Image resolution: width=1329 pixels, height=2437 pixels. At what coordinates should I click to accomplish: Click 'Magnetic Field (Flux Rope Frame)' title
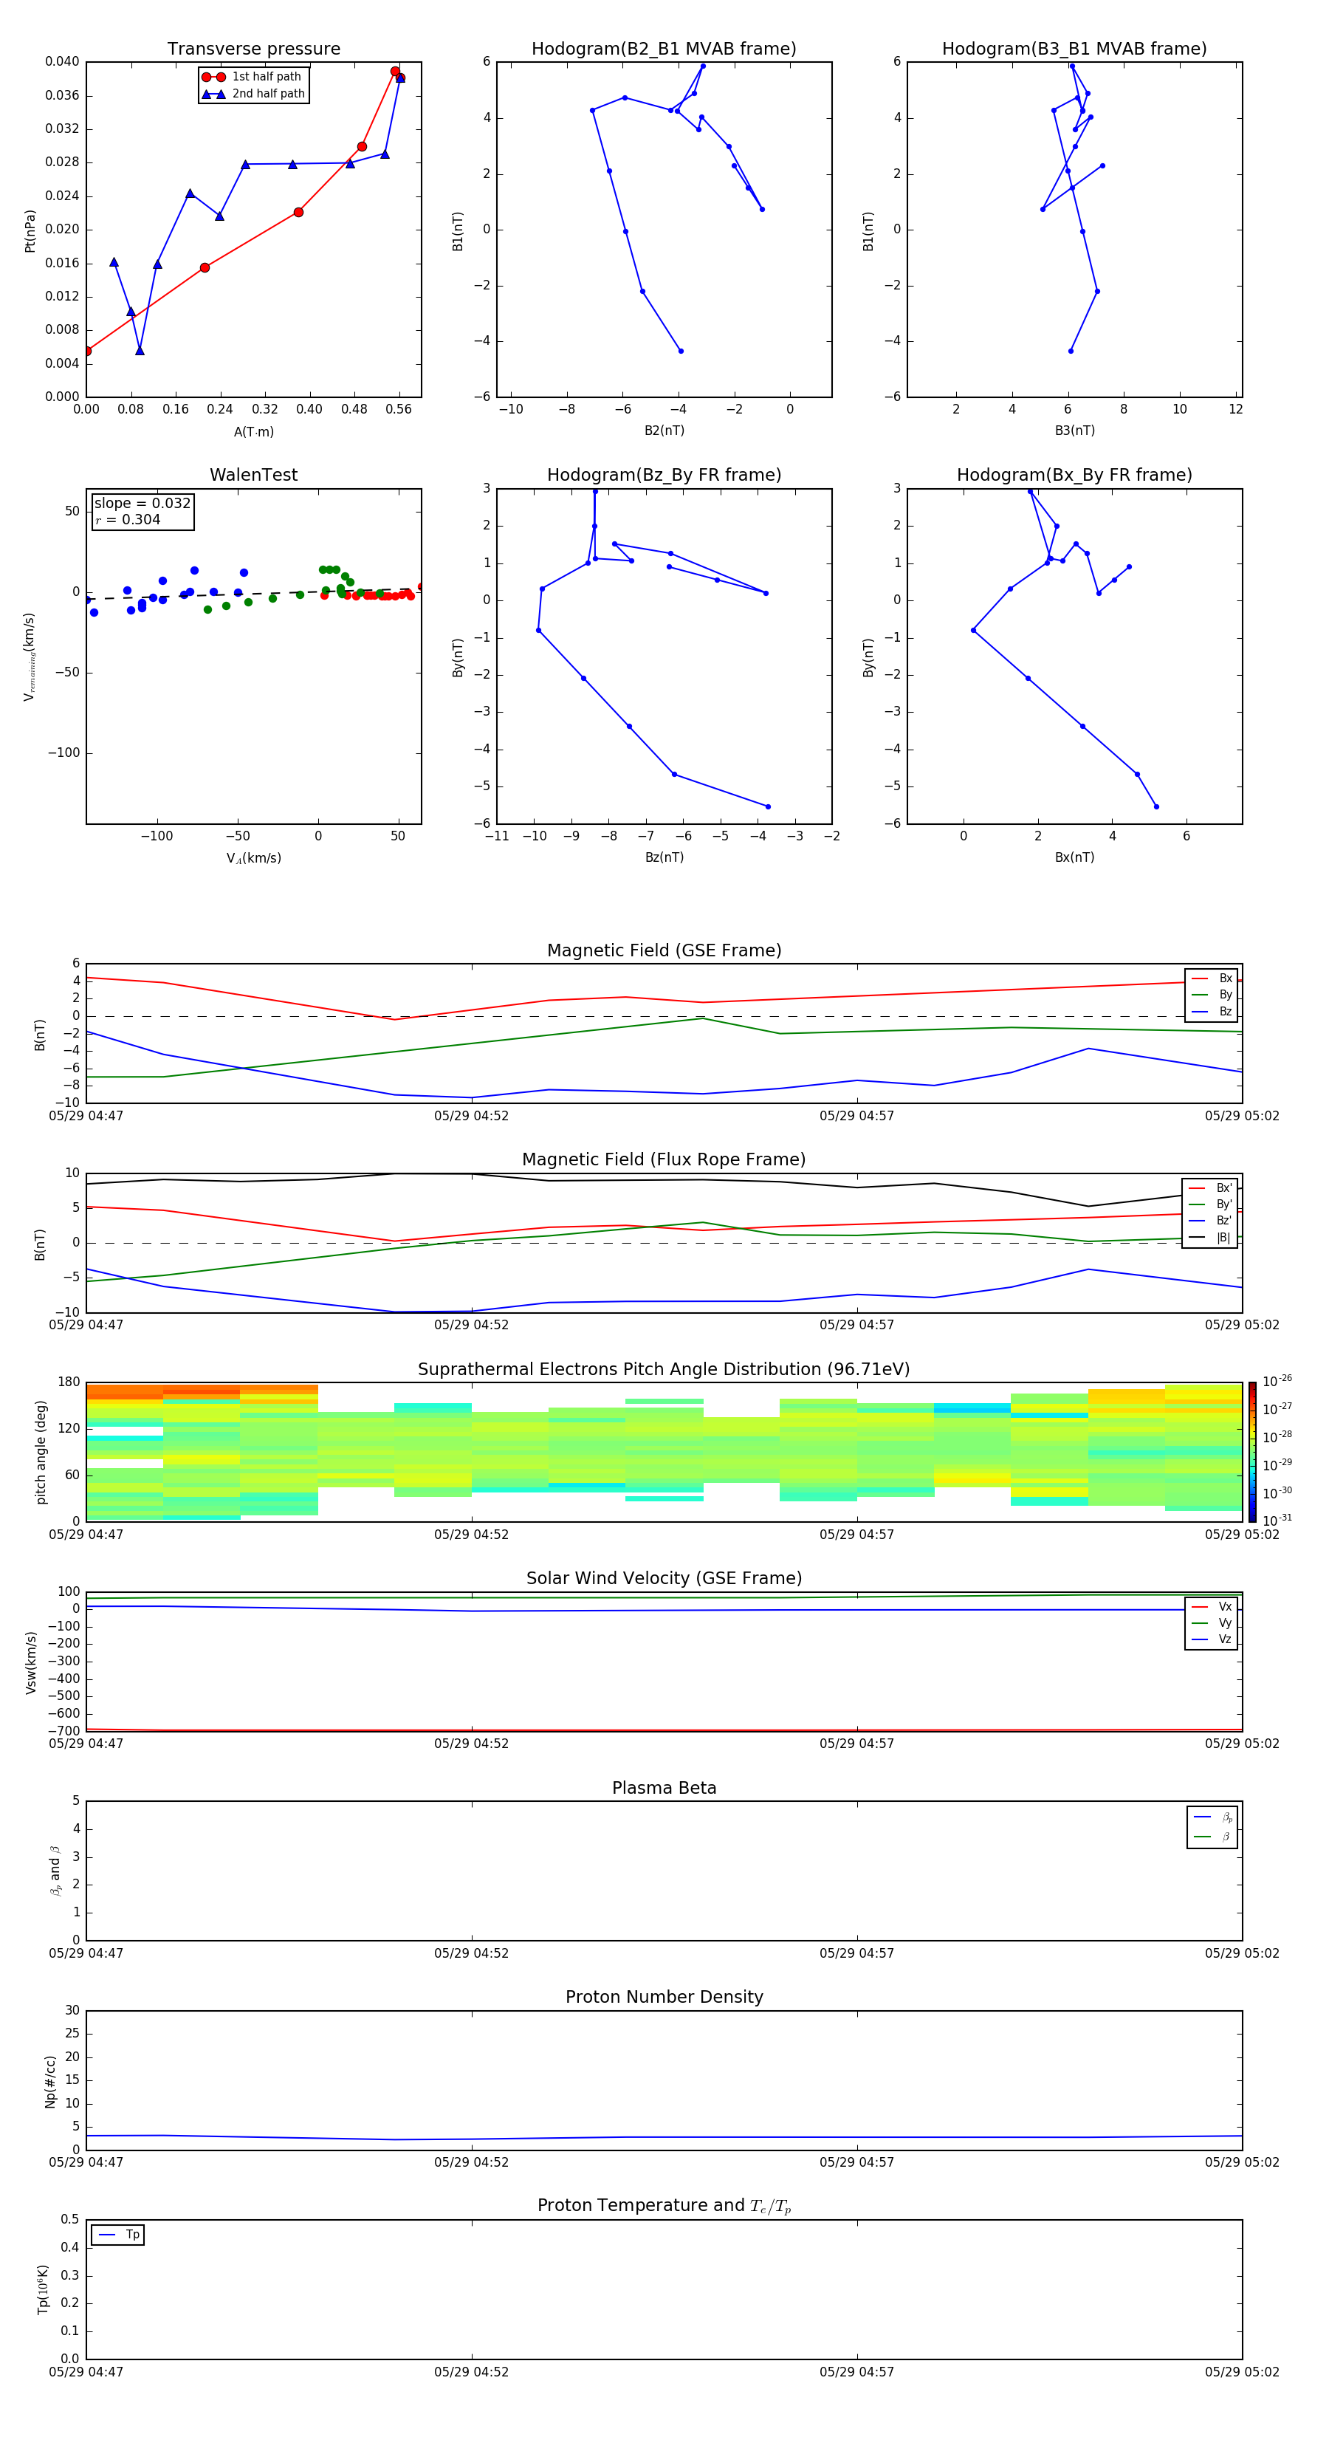[664, 1160]
